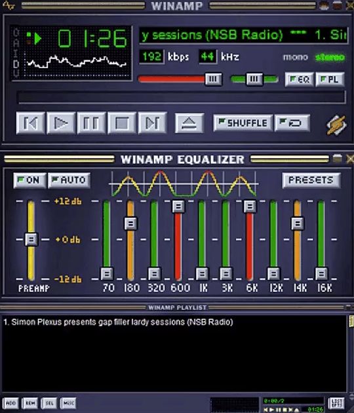This screenshot has height=413, width=354.
Task: Open the playlist LIST OPTS menu
Action: (336, 404)
